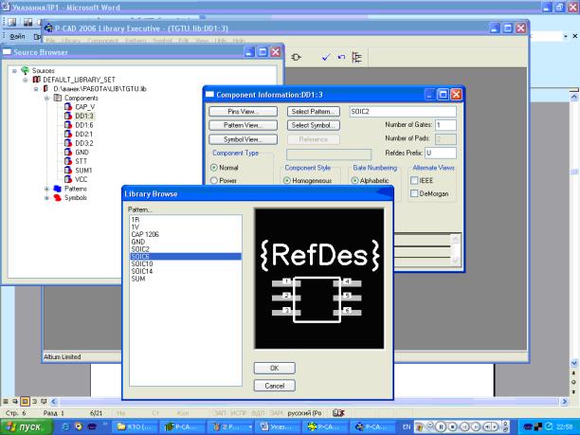Open the Start menu (пуск)

[27, 427]
